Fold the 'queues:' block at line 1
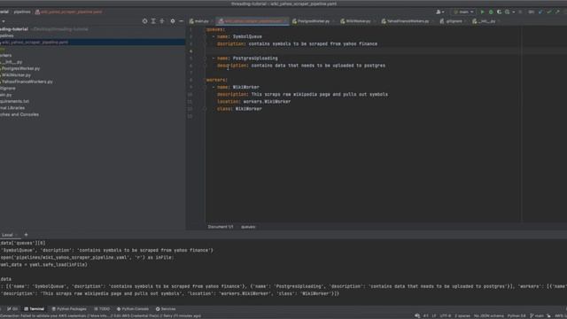Image resolution: width=567 pixels, height=319 pixels. (x=205, y=29)
